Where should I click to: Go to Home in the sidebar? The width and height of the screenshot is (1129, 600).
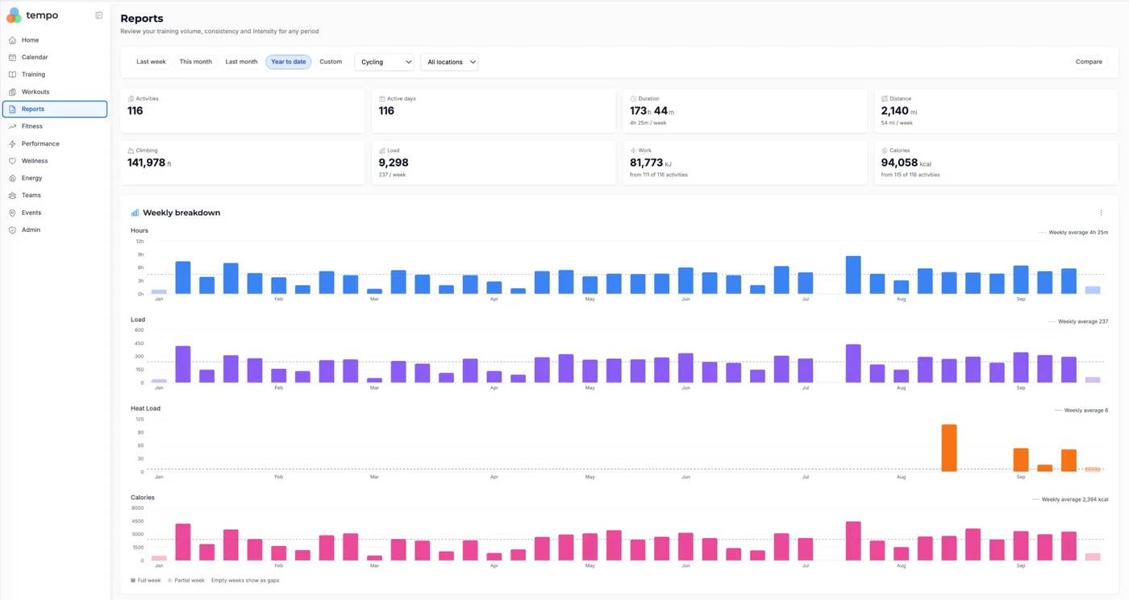click(x=55, y=40)
